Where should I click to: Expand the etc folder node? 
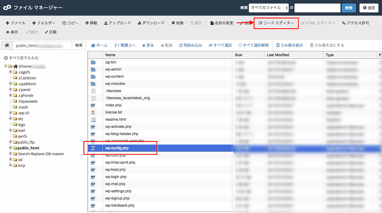tap(11, 119)
